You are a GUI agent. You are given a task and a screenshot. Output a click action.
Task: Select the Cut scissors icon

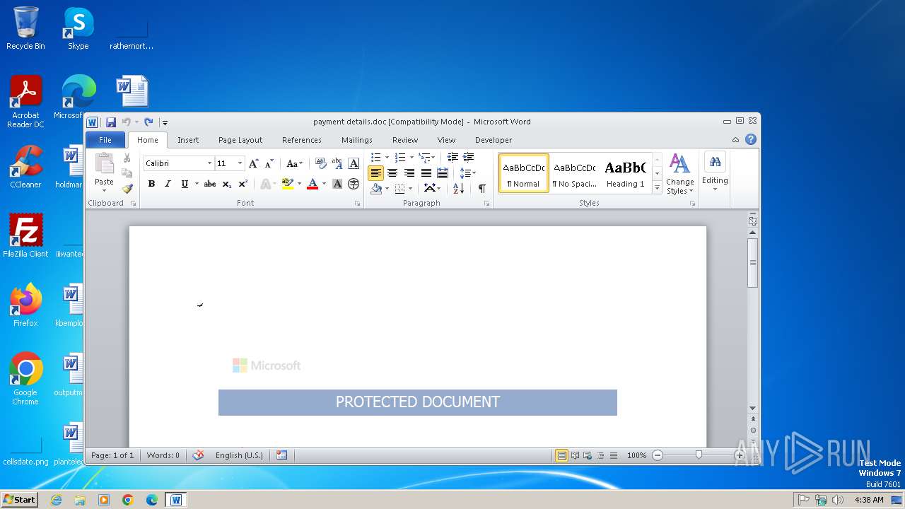pos(127,158)
